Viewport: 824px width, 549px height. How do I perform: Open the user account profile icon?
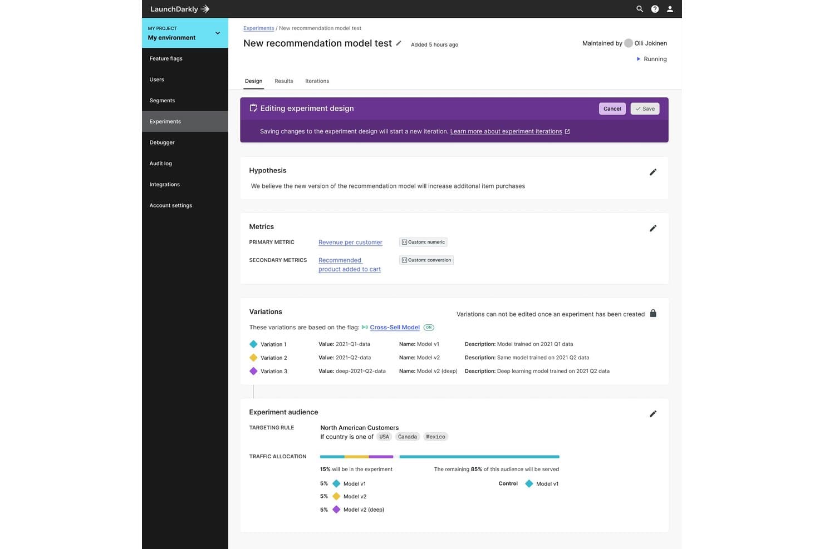point(670,9)
